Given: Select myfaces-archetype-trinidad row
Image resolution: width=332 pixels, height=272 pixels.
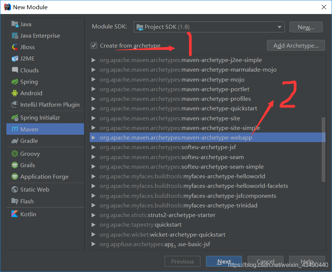Looking at the screenshot, I should coord(207,206).
